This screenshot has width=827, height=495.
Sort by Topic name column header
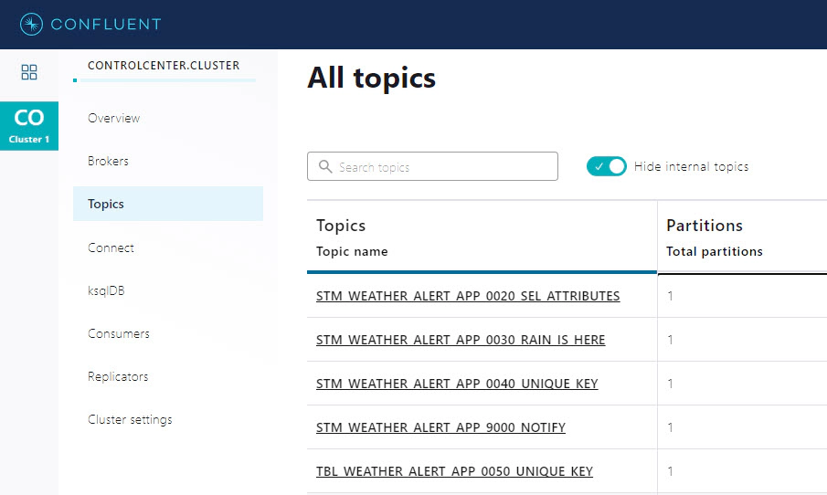(x=352, y=251)
